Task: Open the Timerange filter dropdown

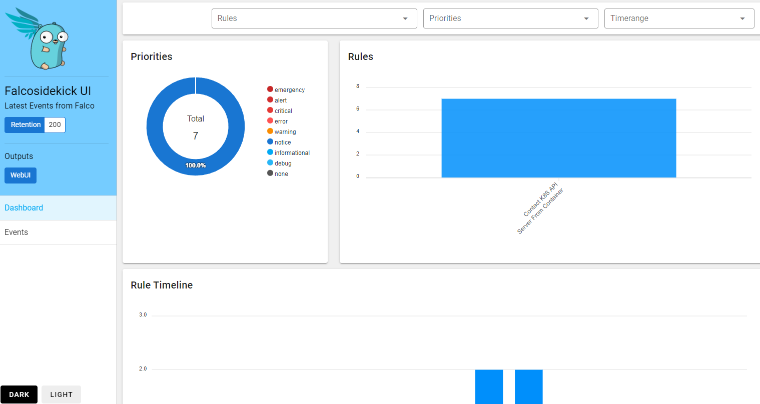Action: [x=679, y=18]
